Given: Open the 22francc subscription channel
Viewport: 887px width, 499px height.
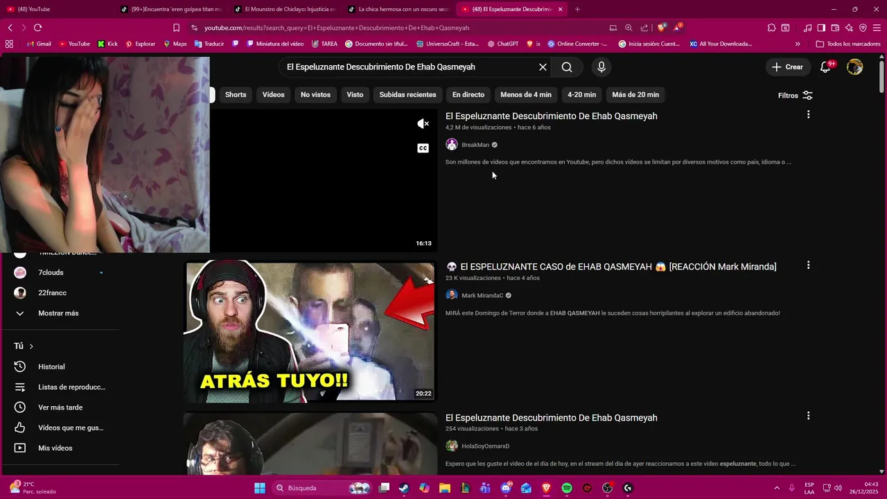Looking at the screenshot, I should pos(52,293).
